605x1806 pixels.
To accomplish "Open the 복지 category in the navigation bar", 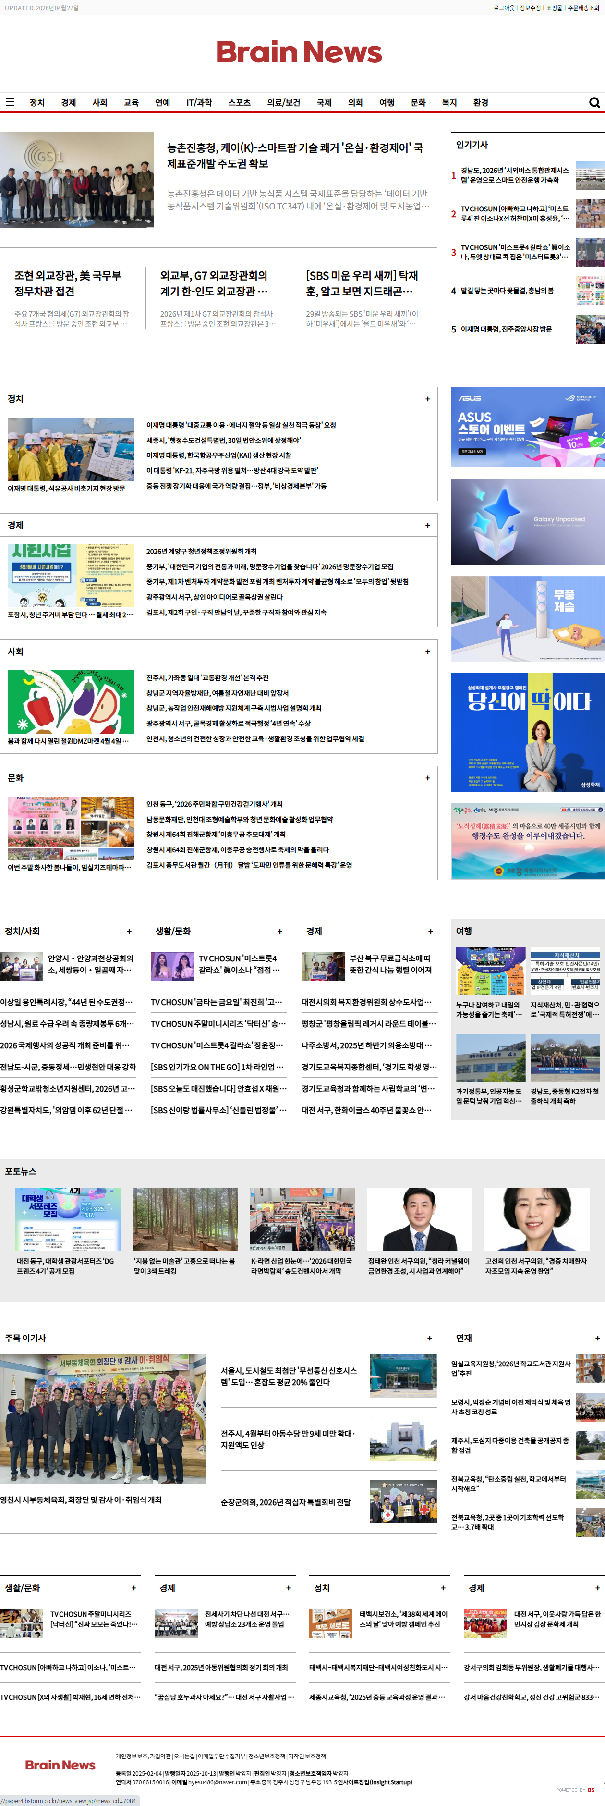I will pos(449,102).
